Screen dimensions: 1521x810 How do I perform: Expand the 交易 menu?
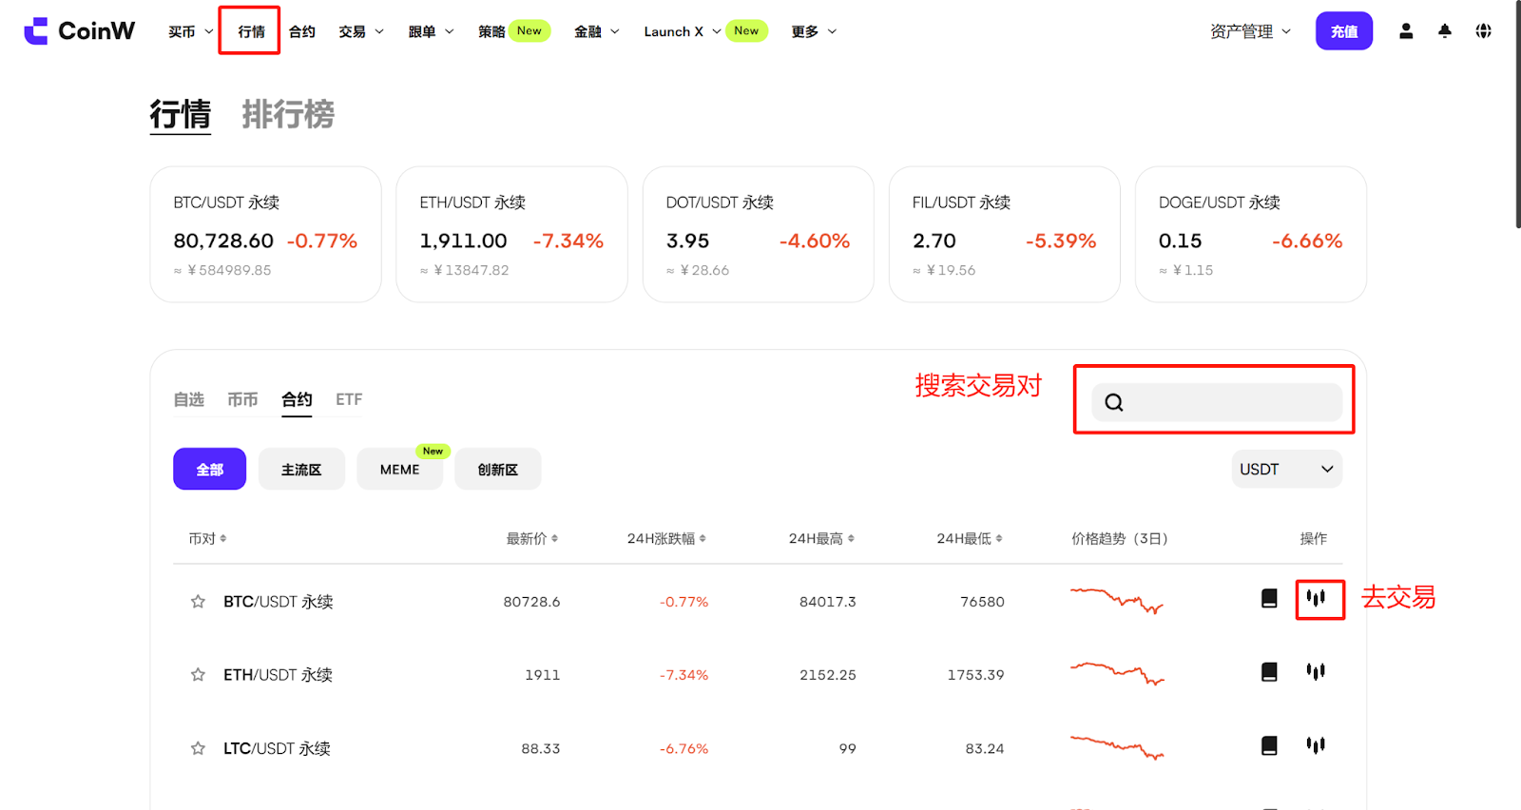click(x=361, y=31)
